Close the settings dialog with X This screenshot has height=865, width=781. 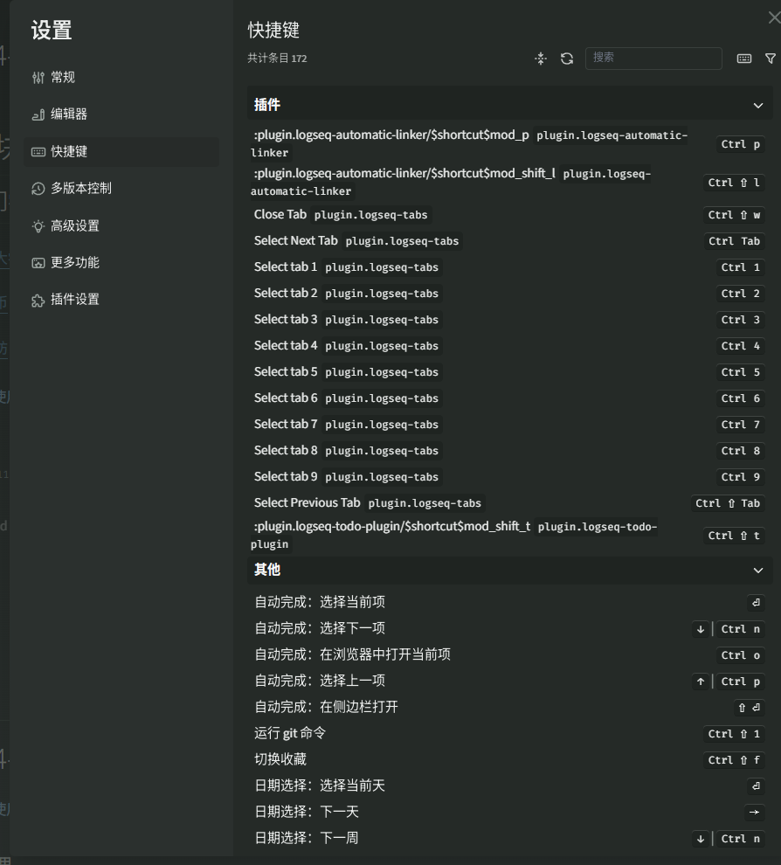pyautogui.click(x=773, y=17)
